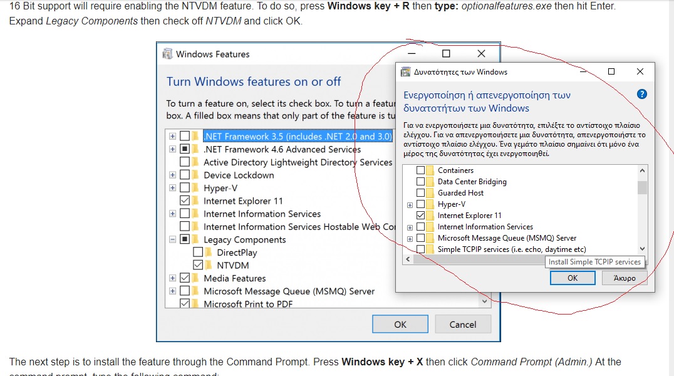Expand Microsoft Message Queue (MSMQ) Server in Greek dialog
Image resolution: width=674 pixels, height=376 pixels.
(410, 238)
